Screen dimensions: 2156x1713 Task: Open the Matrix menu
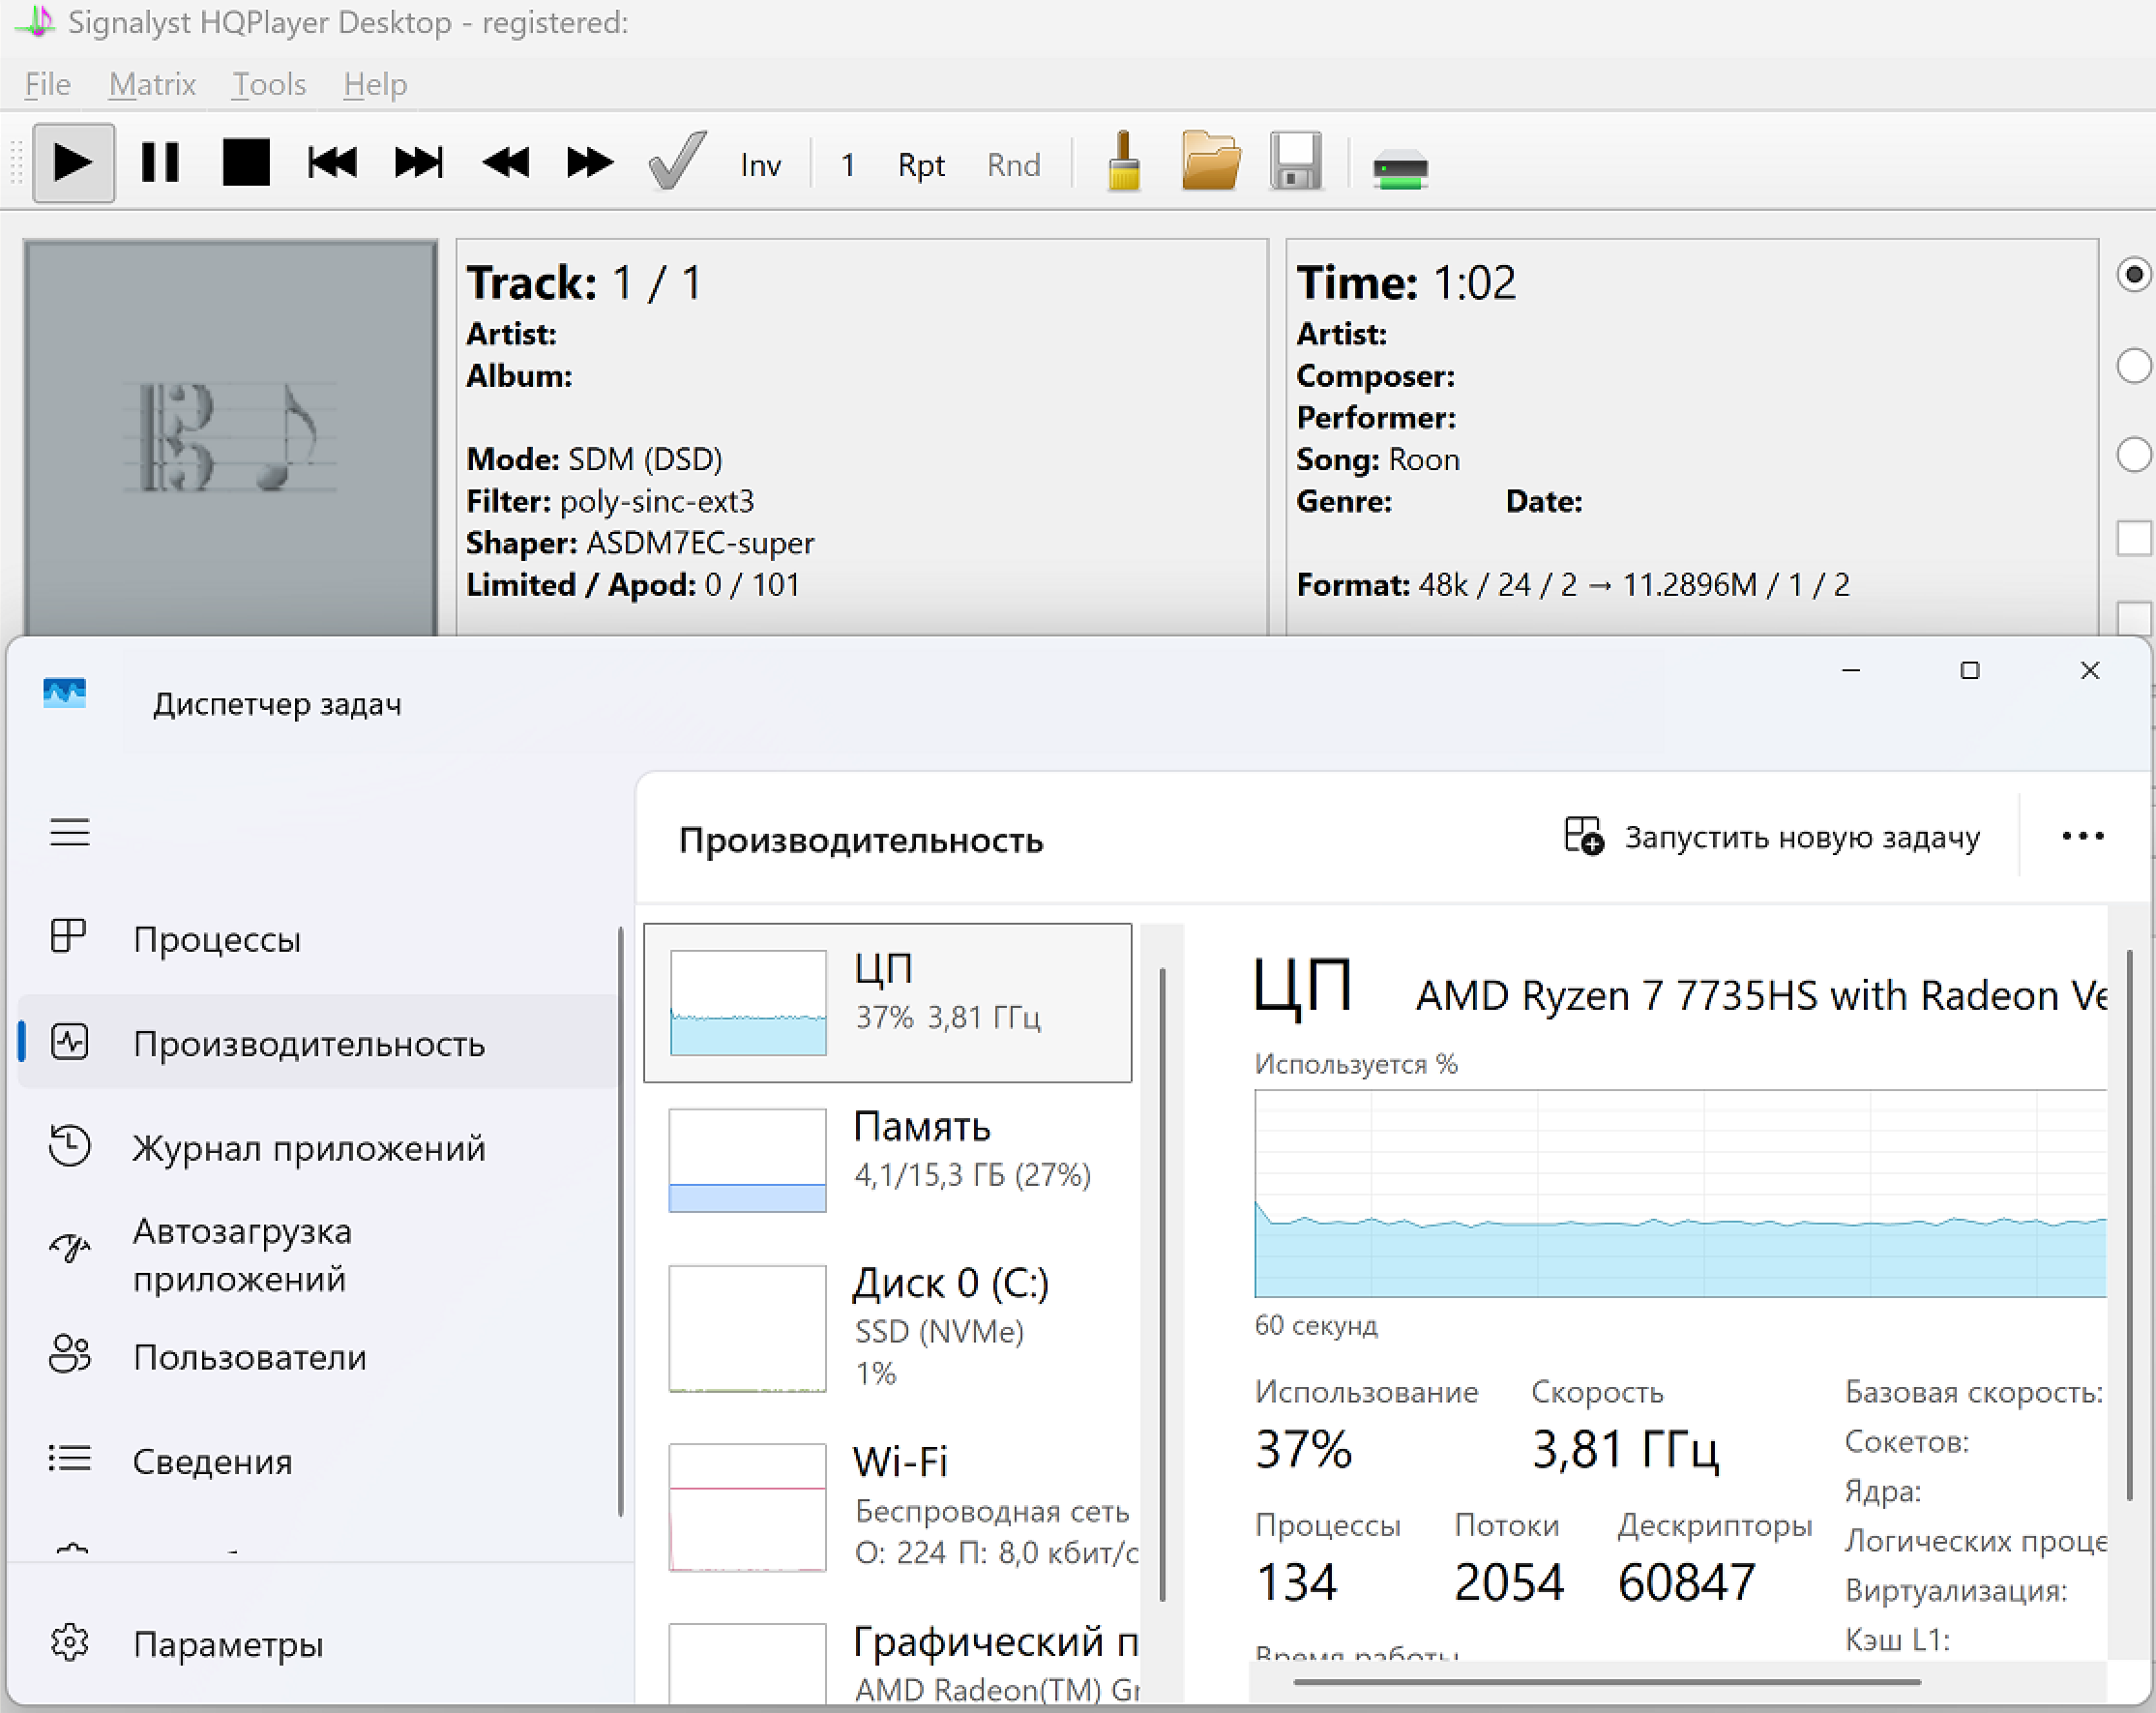pyautogui.click(x=152, y=84)
